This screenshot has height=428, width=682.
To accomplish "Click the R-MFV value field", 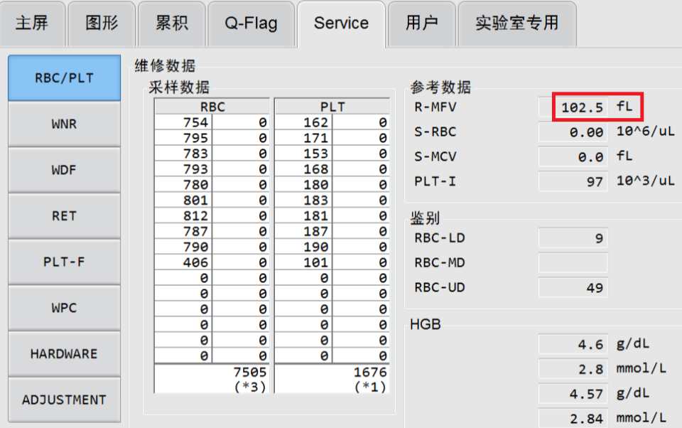I will pos(581,107).
